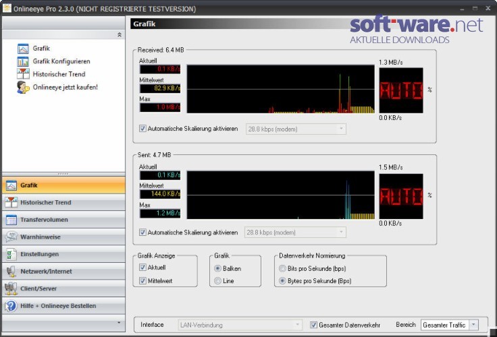Switch to Client/Server navigation tab

point(63,288)
